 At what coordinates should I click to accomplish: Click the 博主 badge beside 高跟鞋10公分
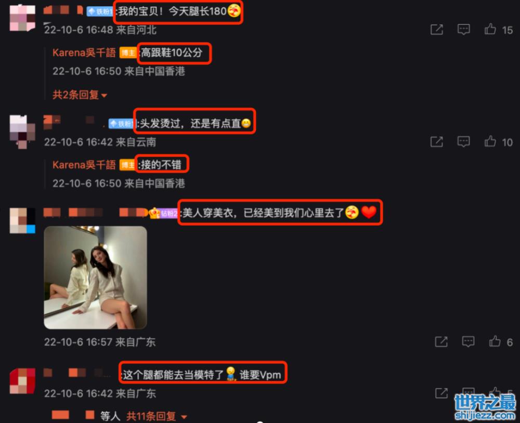128,52
